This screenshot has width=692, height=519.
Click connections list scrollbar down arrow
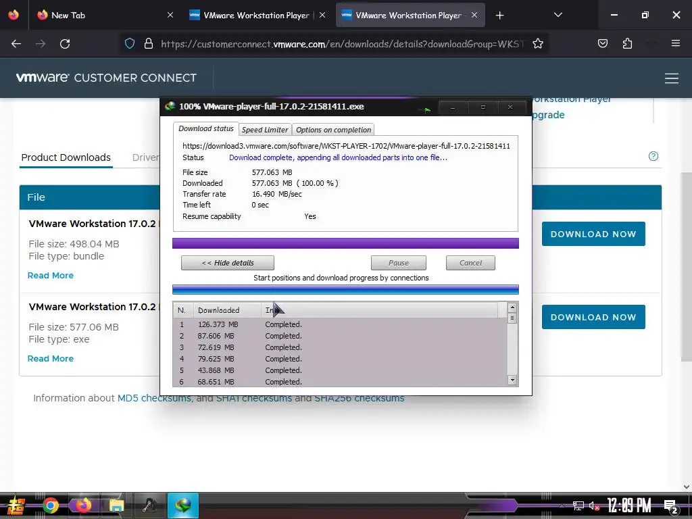pyautogui.click(x=512, y=380)
